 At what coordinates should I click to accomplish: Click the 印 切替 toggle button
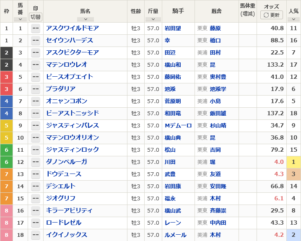pos(36,17)
